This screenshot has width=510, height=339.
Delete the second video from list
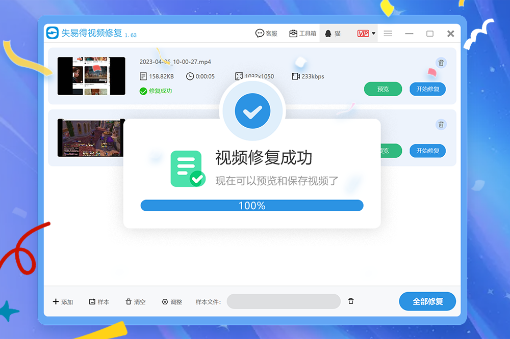click(x=441, y=125)
